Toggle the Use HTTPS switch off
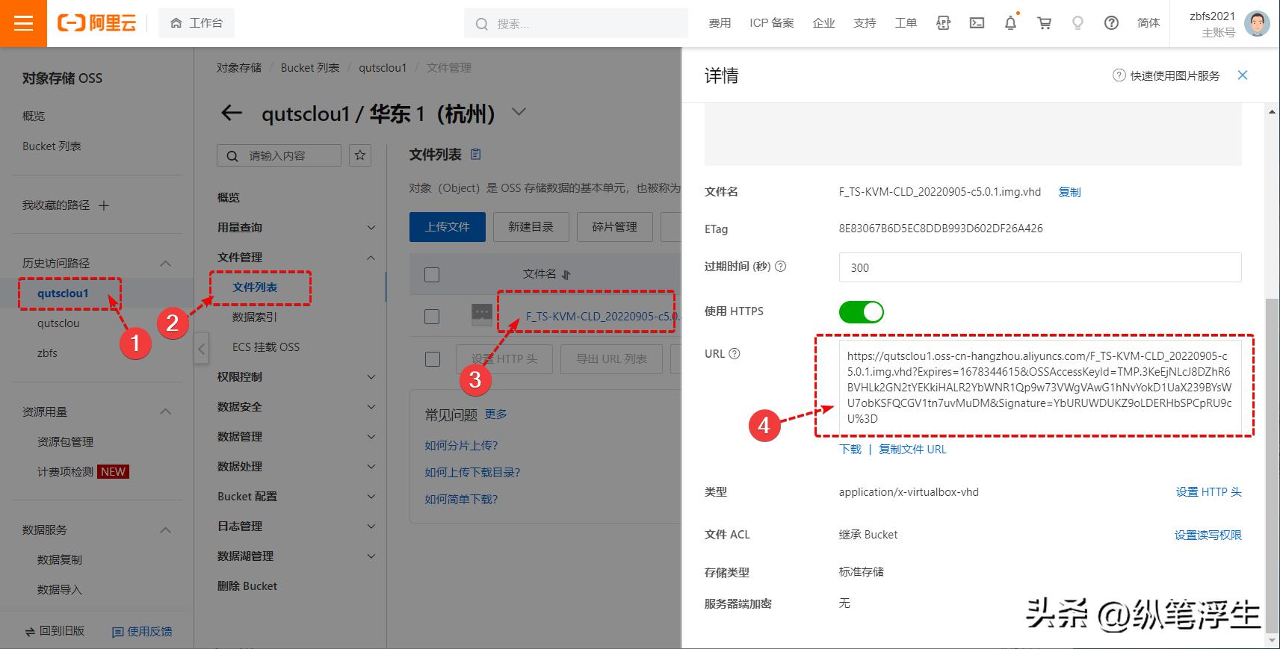 [x=861, y=311]
